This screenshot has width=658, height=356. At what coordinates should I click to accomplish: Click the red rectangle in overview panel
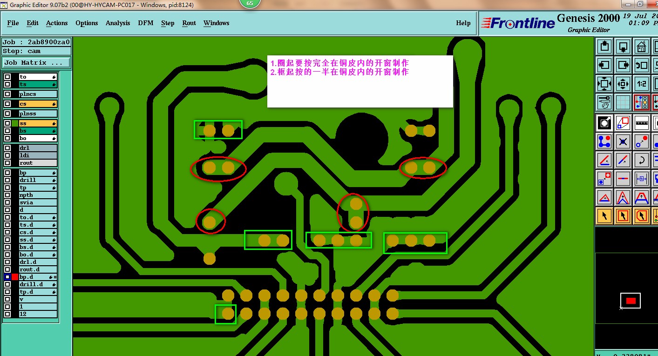pyautogui.click(x=631, y=301)
